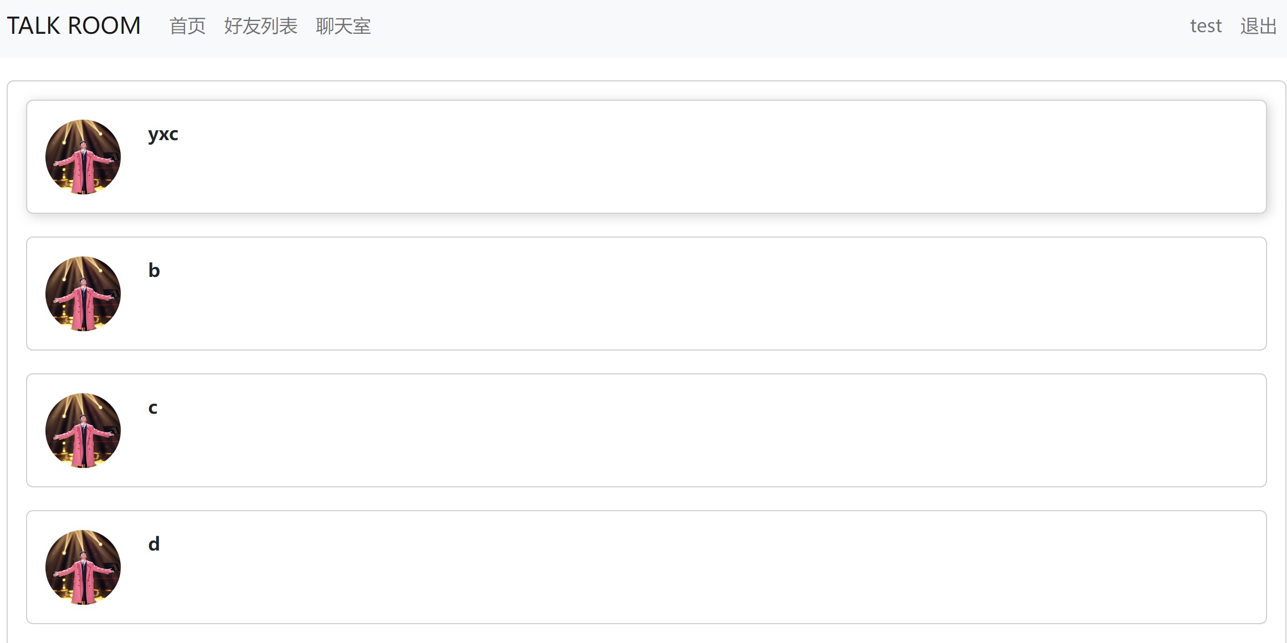The height and width of the screenshot is (643, 1287).
Task: Click the username text d
Action: (153, 544)
